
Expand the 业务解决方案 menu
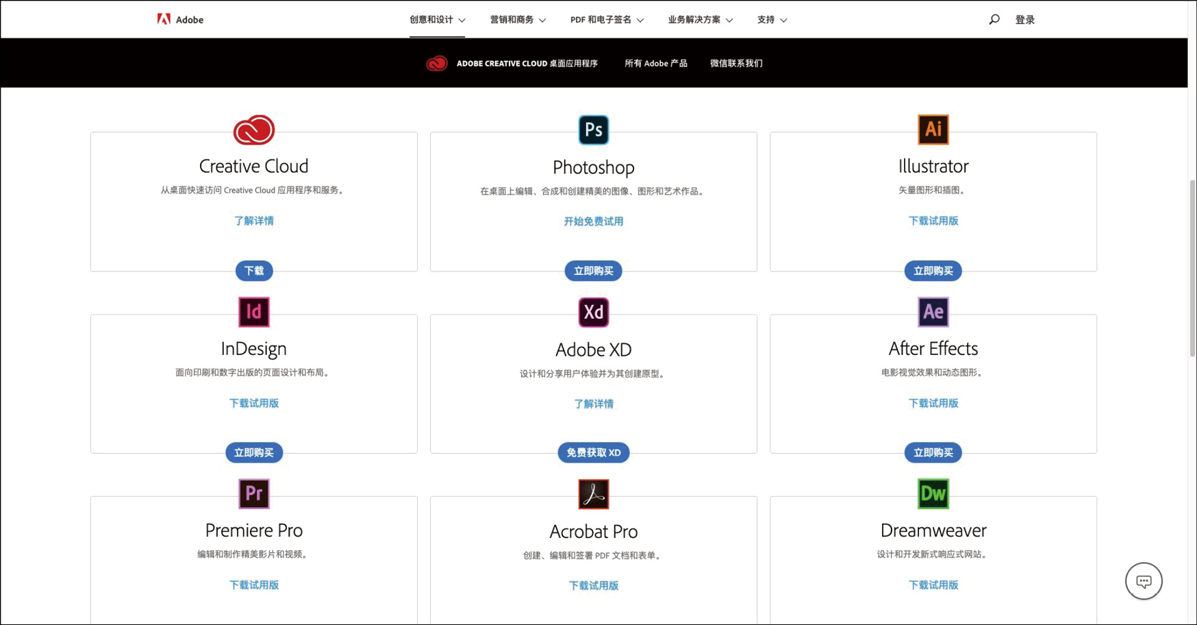click(700, 20)
